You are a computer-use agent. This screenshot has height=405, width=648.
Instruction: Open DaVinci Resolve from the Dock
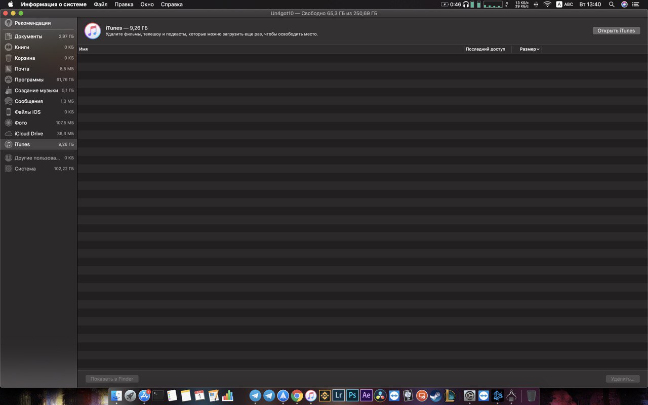pyautogui.click(x=380, y=395)
